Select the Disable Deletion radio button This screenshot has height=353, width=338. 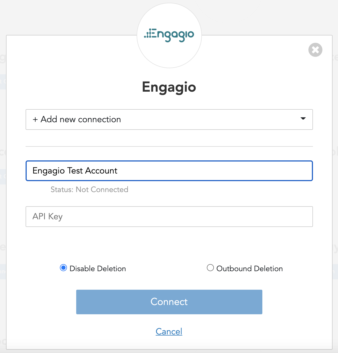[63, 268]
